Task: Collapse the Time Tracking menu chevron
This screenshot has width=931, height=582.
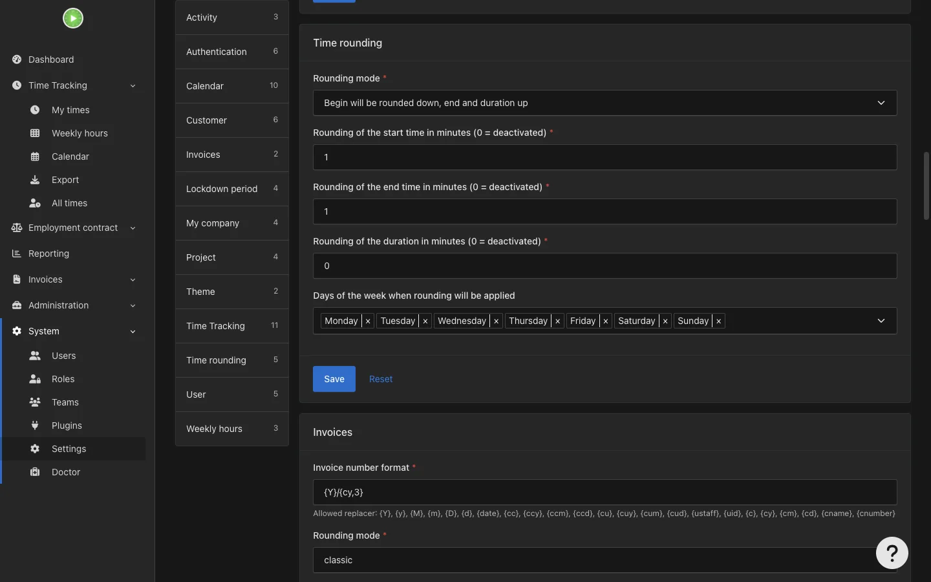Action: pos(133,85)
